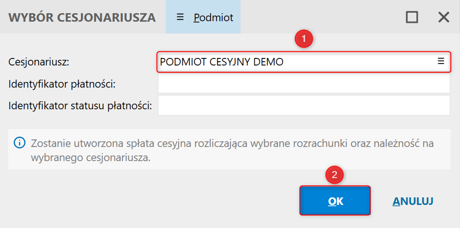Click the blue information icon

pos(19,143)
